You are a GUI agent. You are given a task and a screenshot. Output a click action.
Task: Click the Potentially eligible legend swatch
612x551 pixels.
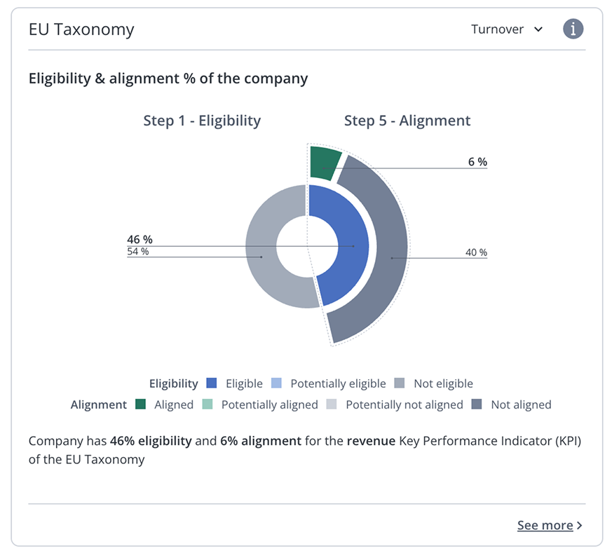(276, 383)
